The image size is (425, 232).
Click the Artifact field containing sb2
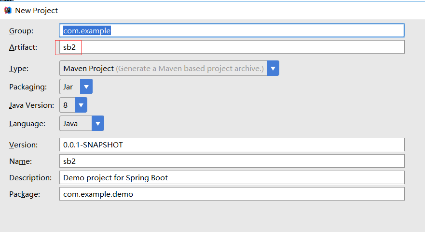coord(232,47)
